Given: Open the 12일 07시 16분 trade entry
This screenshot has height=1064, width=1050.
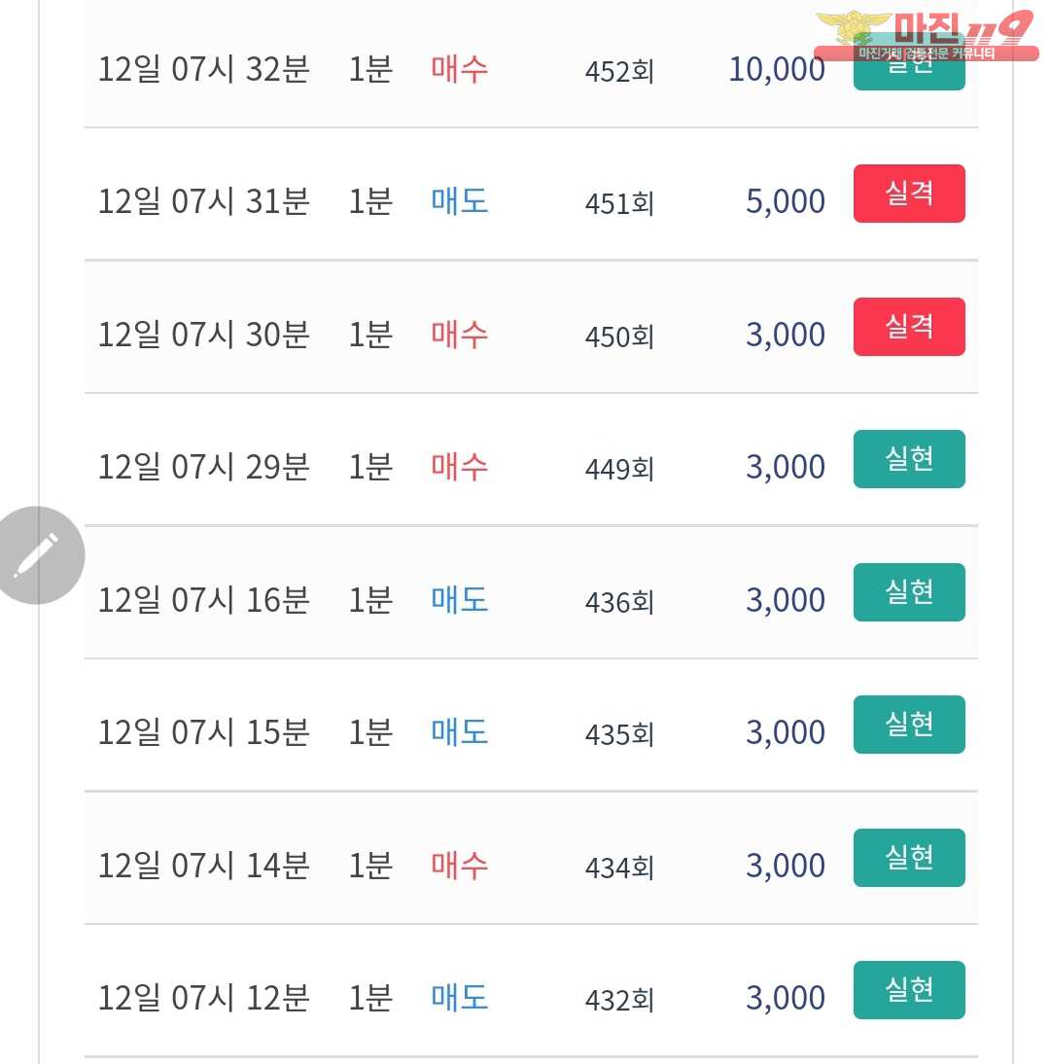Looking at the screenshot, I should coord(203,600).
